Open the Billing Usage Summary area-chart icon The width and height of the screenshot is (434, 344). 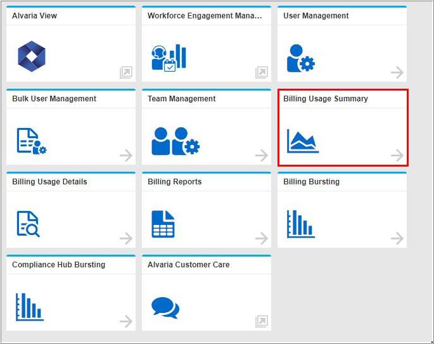pyautogui.click(x=303, y=141)
